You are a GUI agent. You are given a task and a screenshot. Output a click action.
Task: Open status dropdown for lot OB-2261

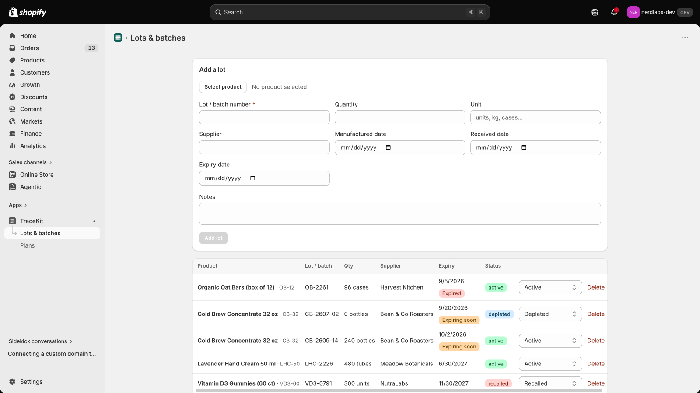pos(550,287)
